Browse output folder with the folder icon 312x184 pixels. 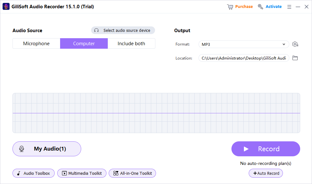click(x=295, y=58)
